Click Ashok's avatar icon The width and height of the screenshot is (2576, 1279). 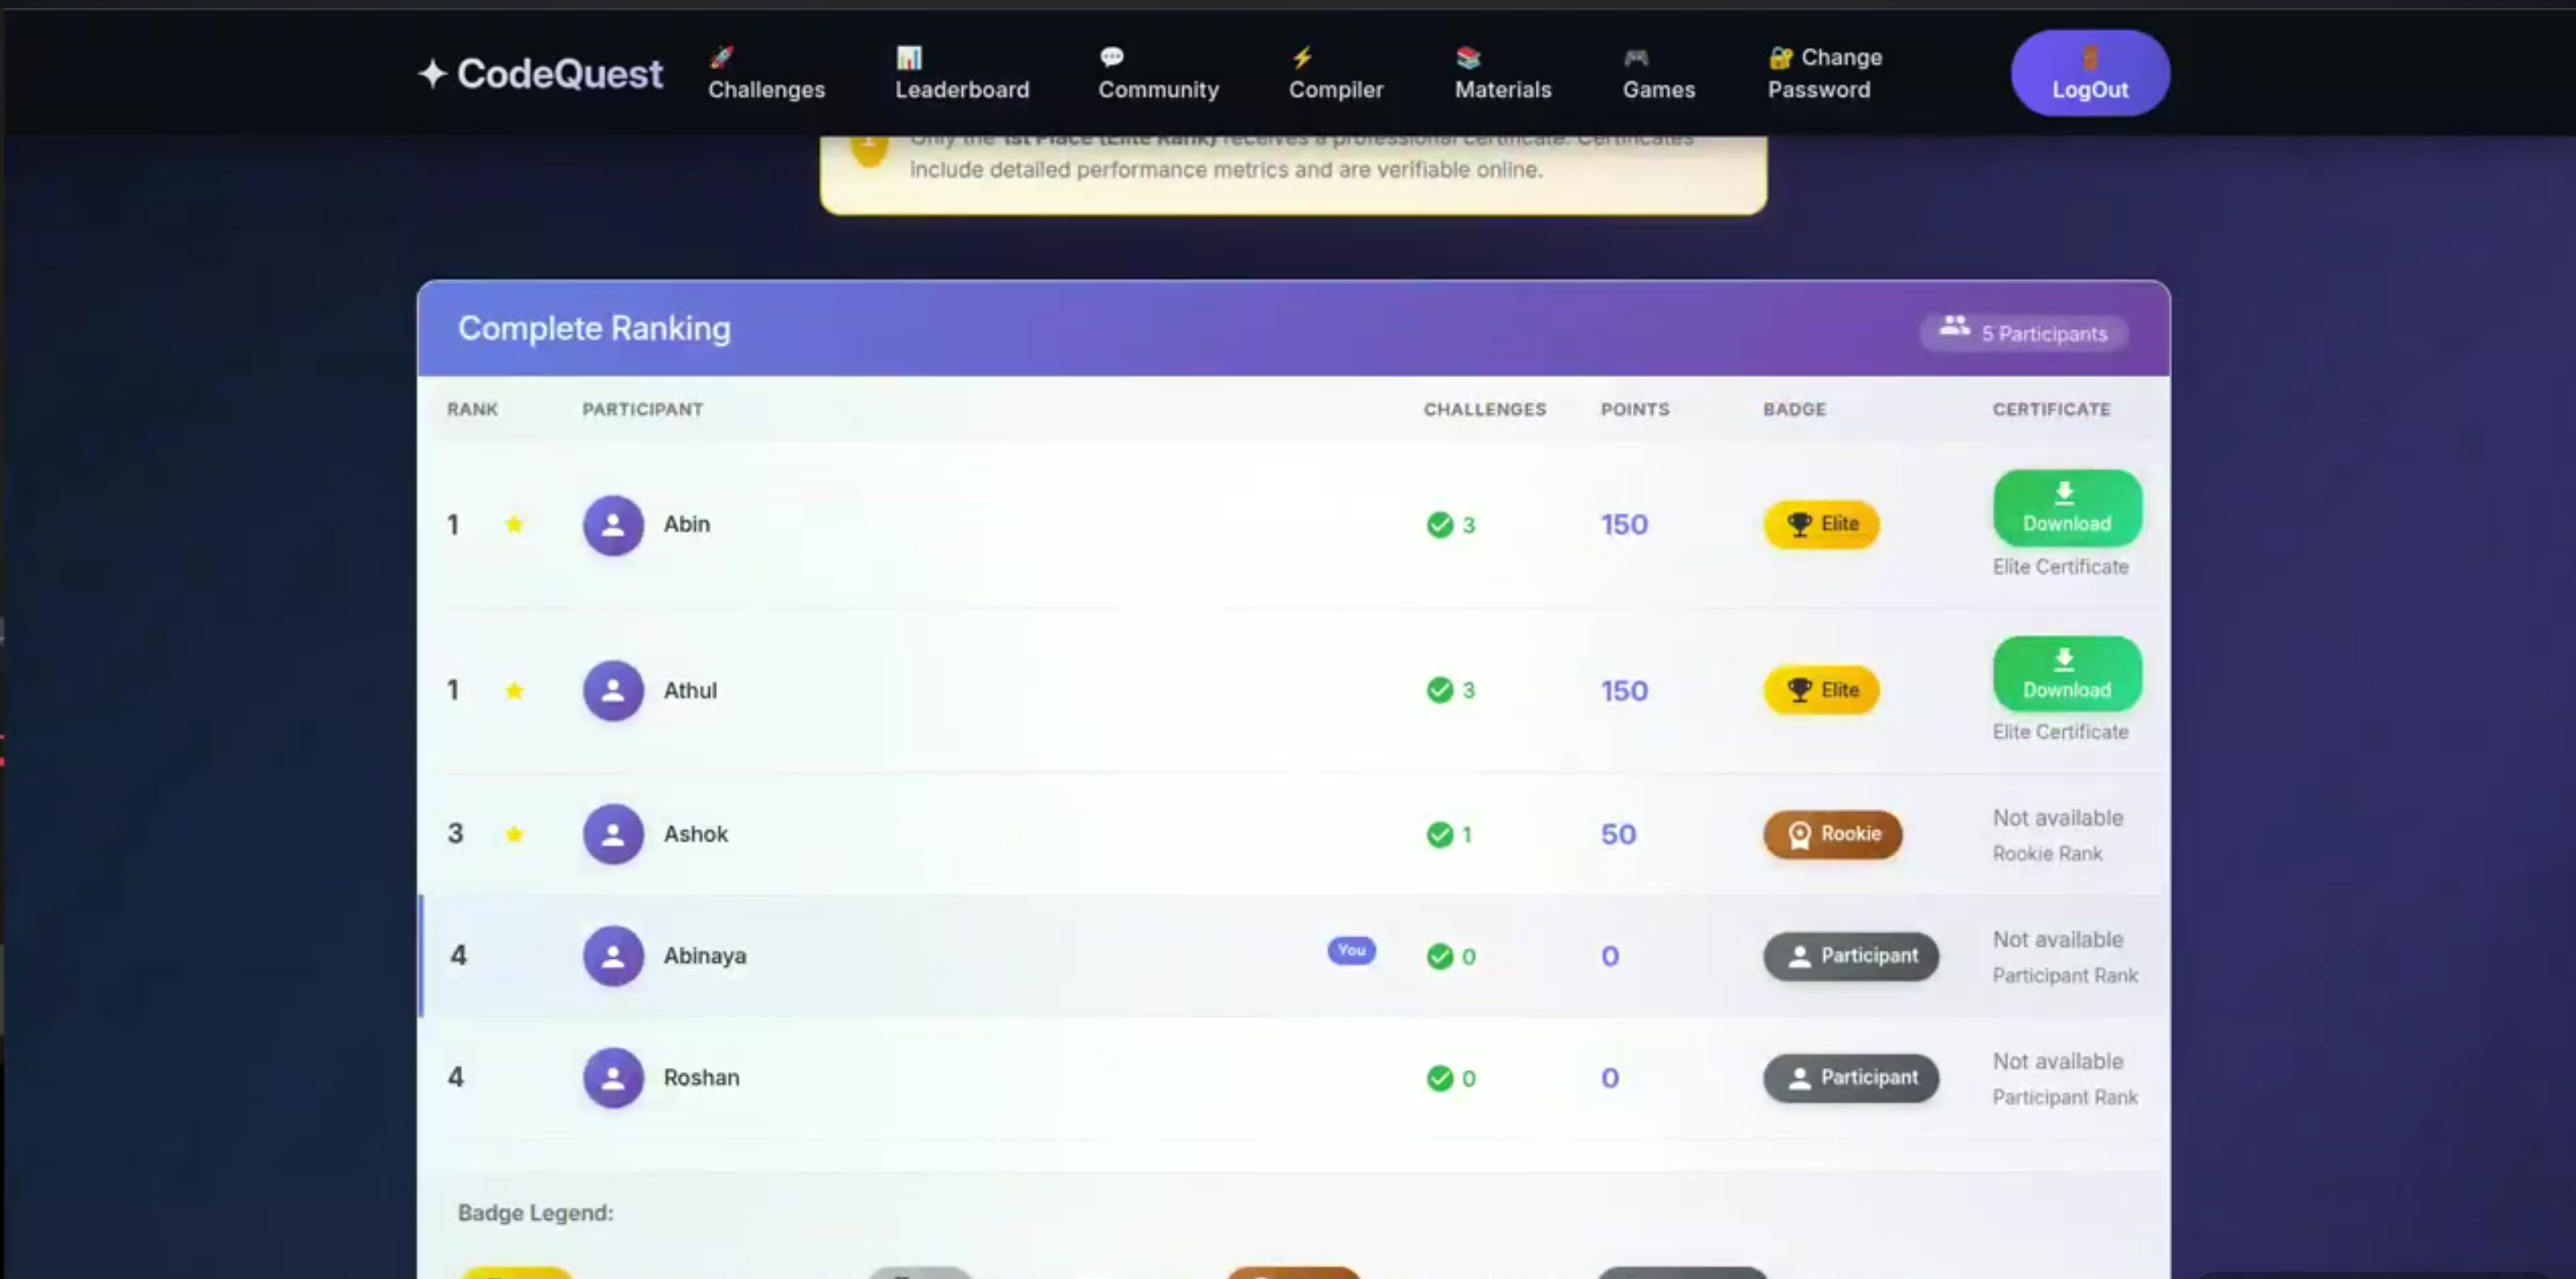[613, 834]
